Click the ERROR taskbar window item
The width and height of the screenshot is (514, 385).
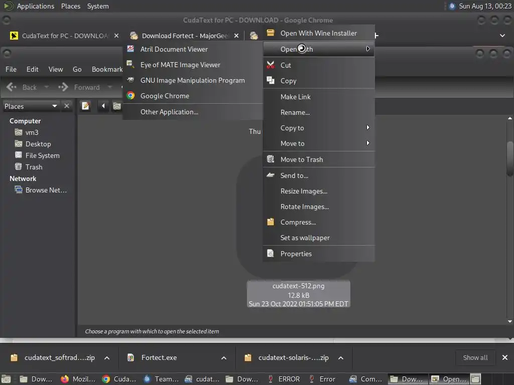[x=284, y=379]
